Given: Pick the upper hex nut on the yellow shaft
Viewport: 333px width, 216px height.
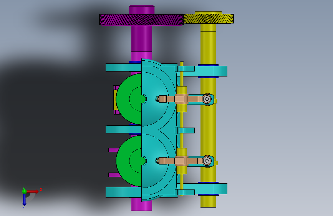Looking at the screenshot, I should coord(207,99).
